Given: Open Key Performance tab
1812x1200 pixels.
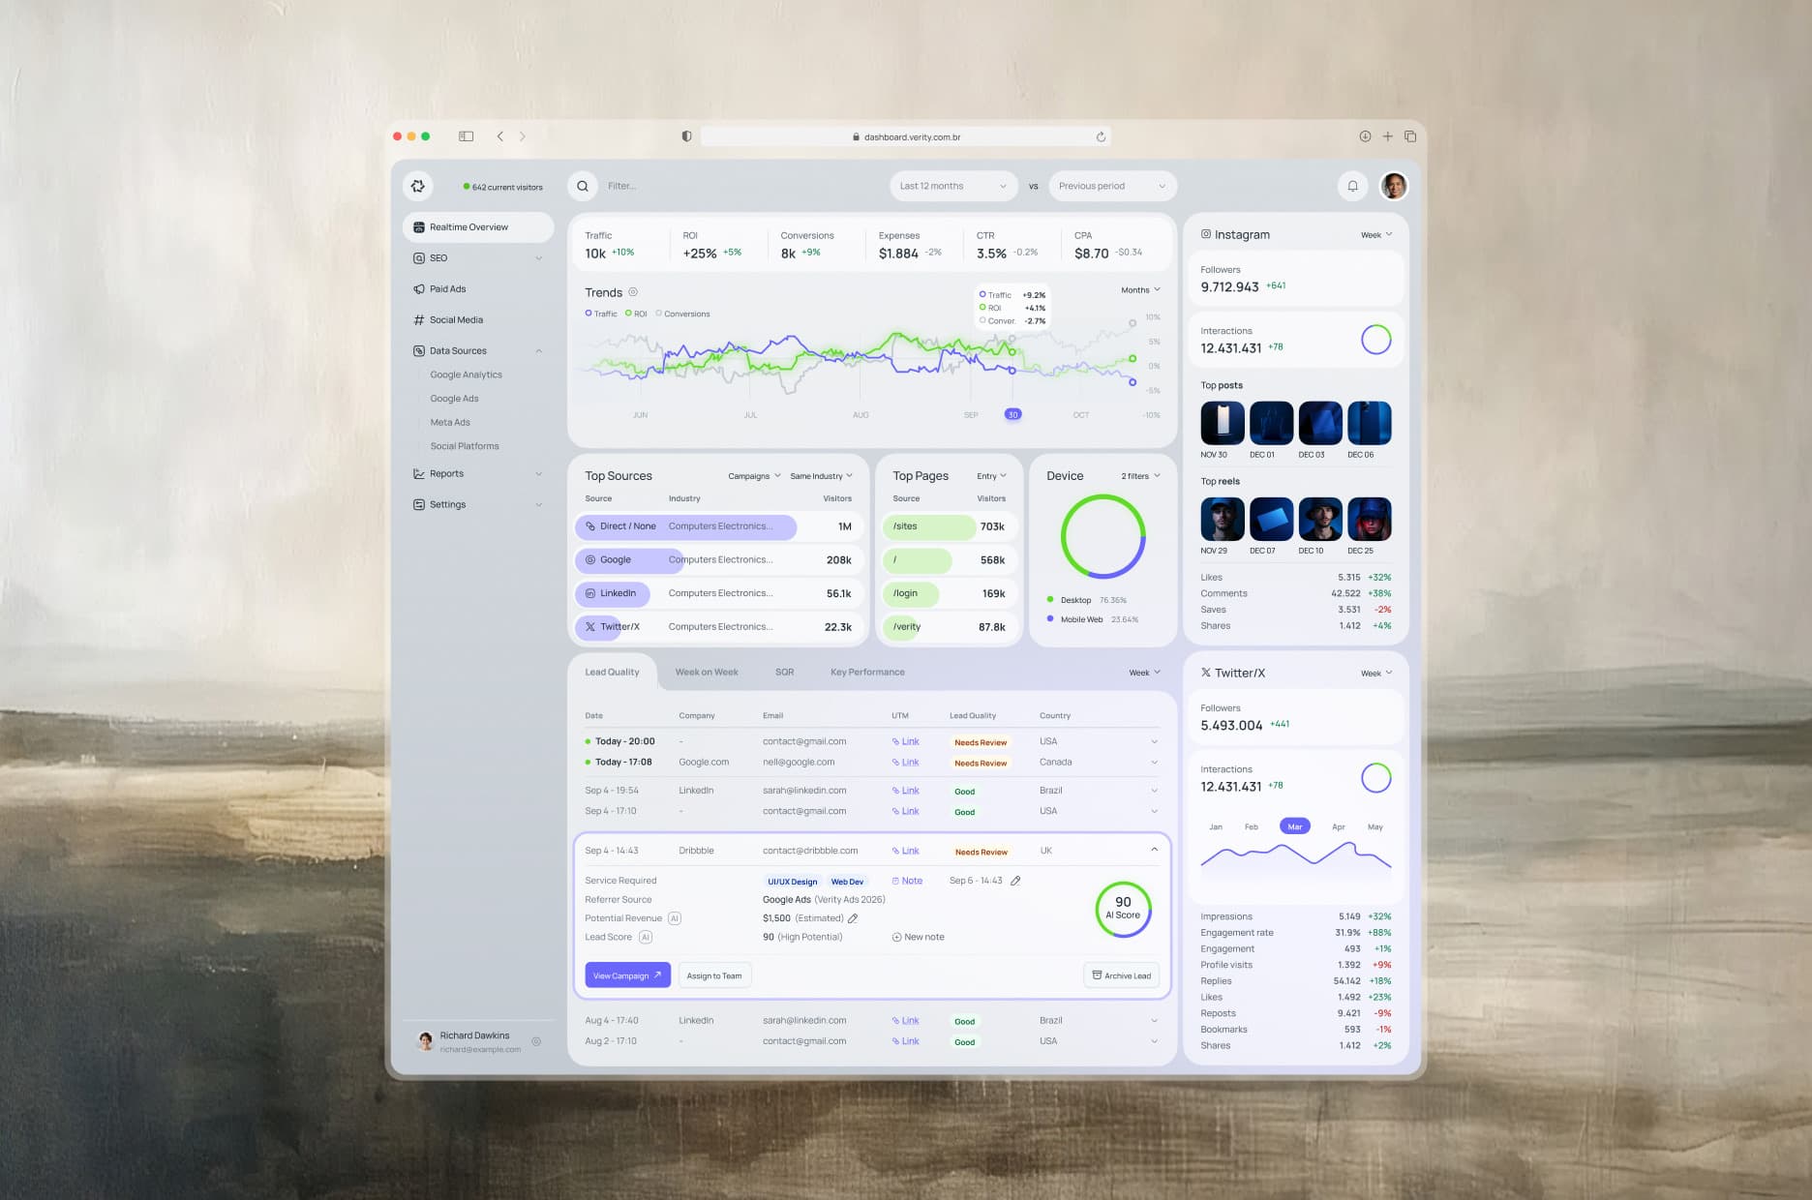Looking at the screenshot, I should pos(867,672).
